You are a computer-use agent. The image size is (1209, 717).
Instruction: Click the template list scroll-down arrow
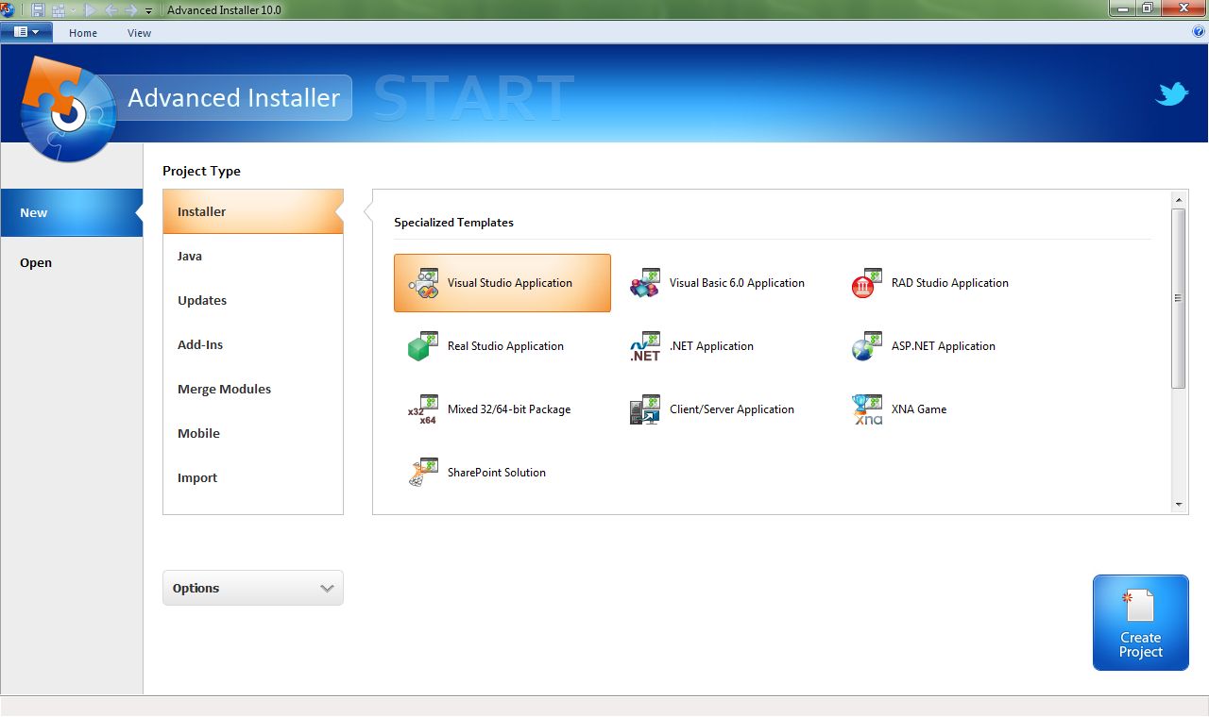[1179, 505]
